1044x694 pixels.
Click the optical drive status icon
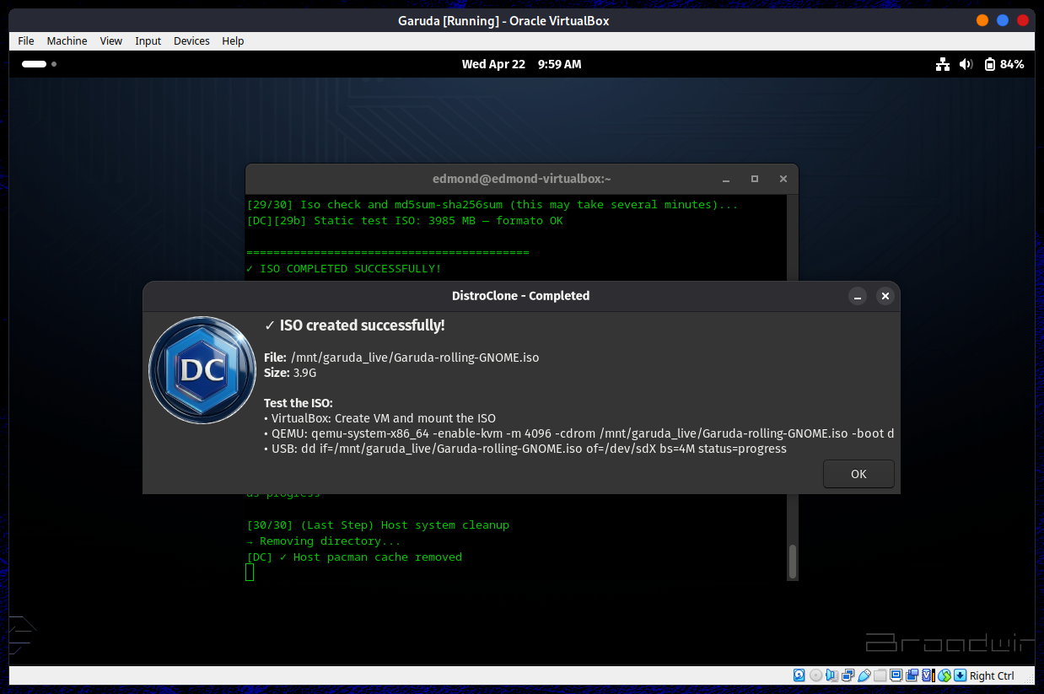click(815, 675)
